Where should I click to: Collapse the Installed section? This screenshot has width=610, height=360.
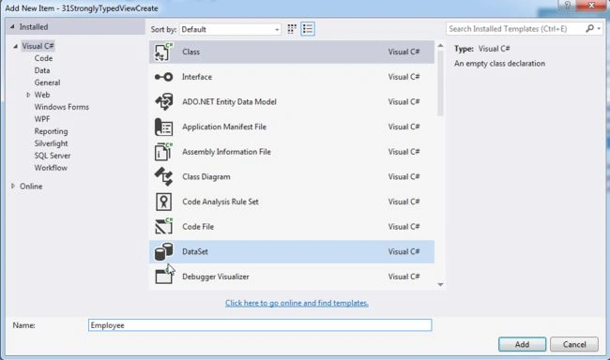12,27
